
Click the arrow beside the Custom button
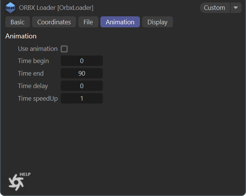click(236, 8)
